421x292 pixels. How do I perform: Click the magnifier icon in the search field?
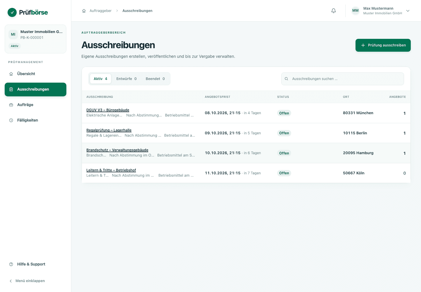[287, 79]
